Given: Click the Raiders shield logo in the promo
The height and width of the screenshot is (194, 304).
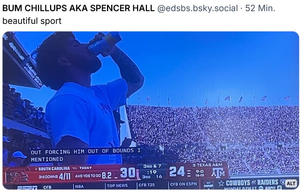Looking at the screenshot, I should 283,182.
